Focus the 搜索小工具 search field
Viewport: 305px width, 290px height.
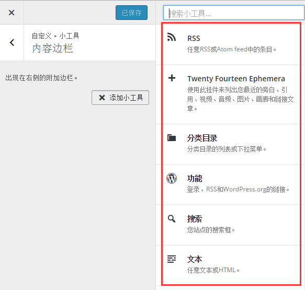pyautogui.click(x=234, y=13)
